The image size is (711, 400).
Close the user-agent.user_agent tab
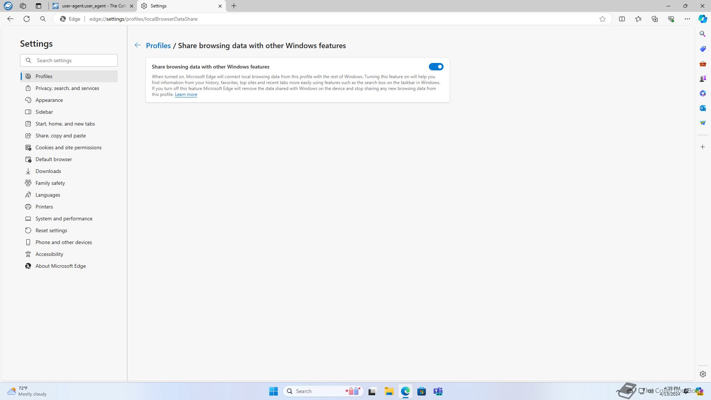pos(131,6)
